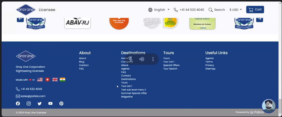The image size is (282, 117).
Task: Open Summer Special Offer link
Action: (134, 93)
